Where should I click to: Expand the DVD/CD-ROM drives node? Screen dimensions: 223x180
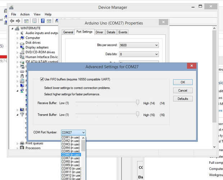pos(17,52)
